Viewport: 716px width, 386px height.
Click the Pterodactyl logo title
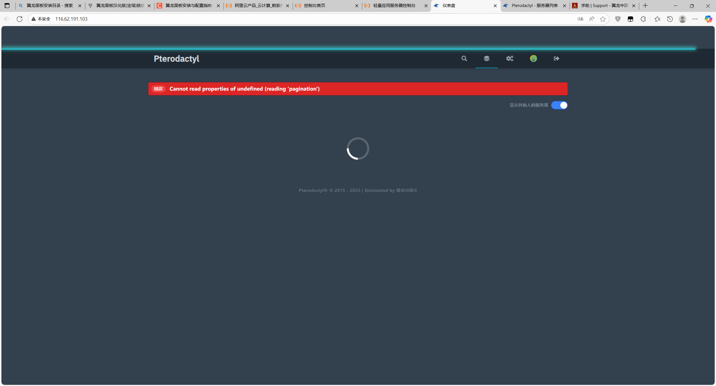(176, 59)
